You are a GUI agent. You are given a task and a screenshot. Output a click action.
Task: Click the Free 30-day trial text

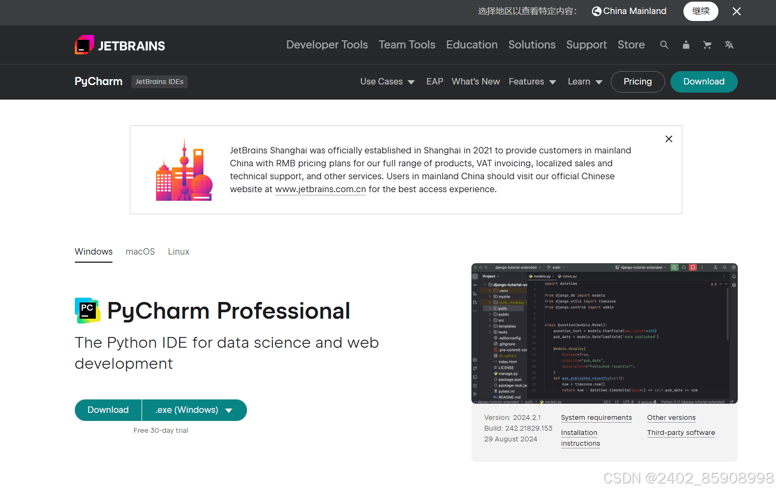(x=161, y=431)
